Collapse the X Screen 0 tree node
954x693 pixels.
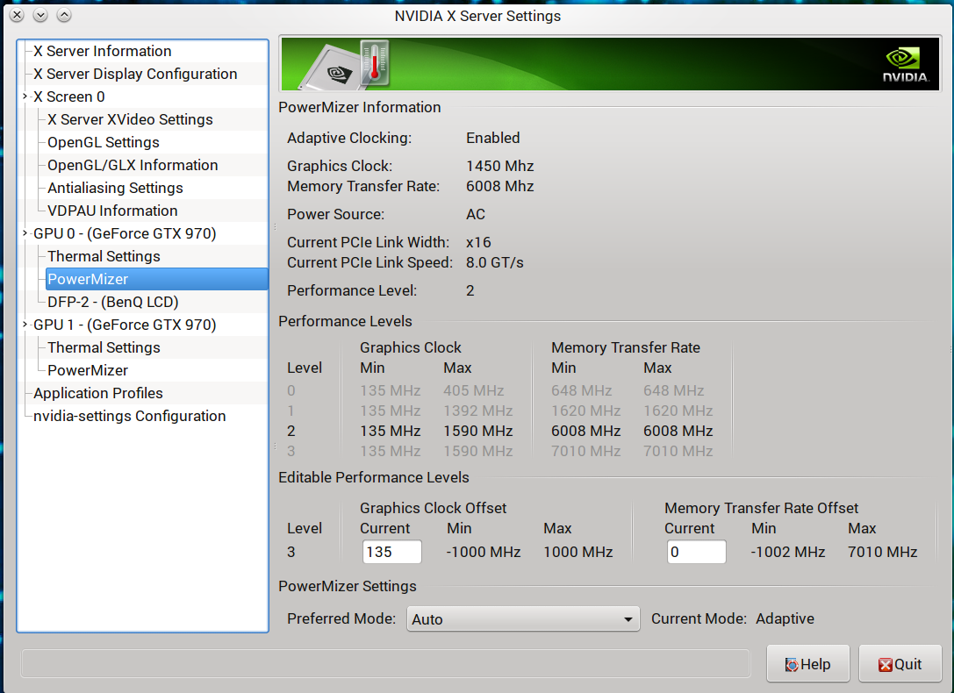tap(25, 96)
